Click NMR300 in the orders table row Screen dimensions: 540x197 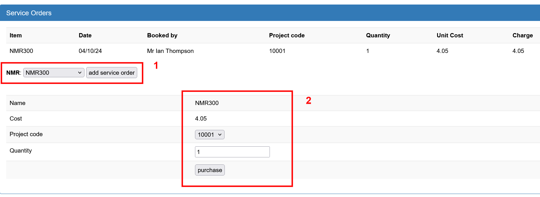21,51
